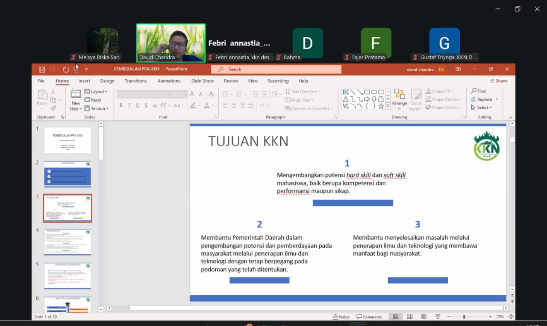Toggle the Comments pane
Image resolution: width=547 pixels, height=326 pixels.
(x=369, y=317)
